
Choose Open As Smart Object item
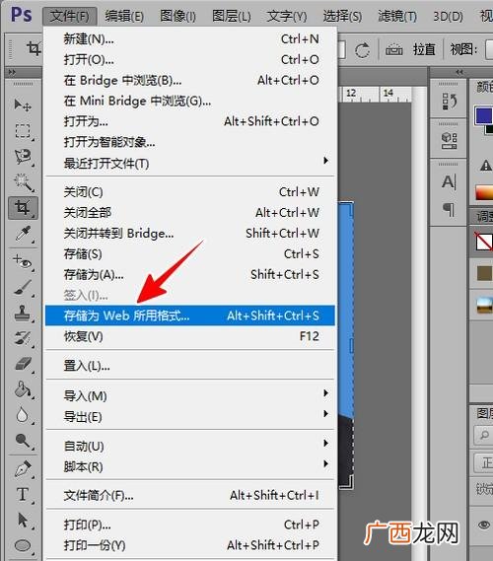tap(190, 142)
